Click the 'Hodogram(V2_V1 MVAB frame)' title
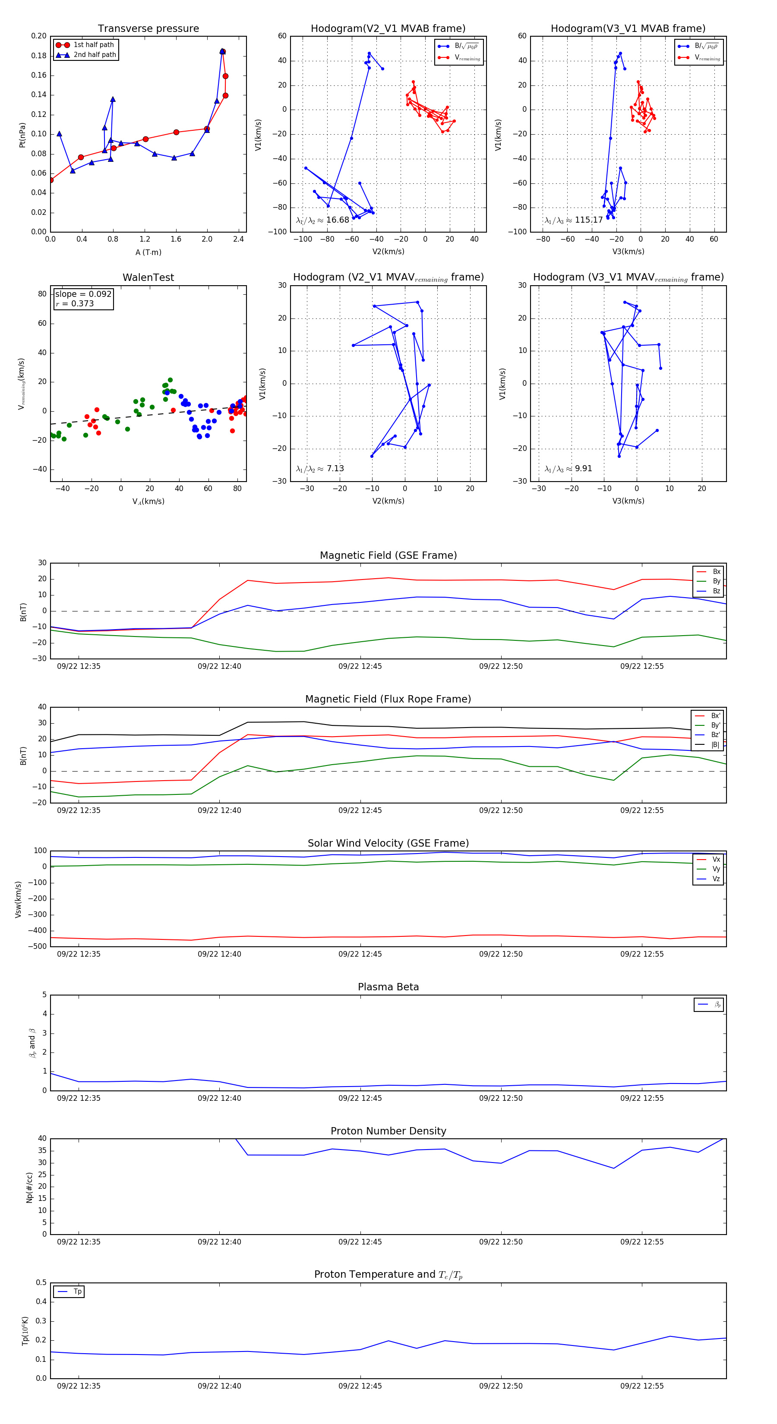Screen dimensions: 777x1424 388,29
